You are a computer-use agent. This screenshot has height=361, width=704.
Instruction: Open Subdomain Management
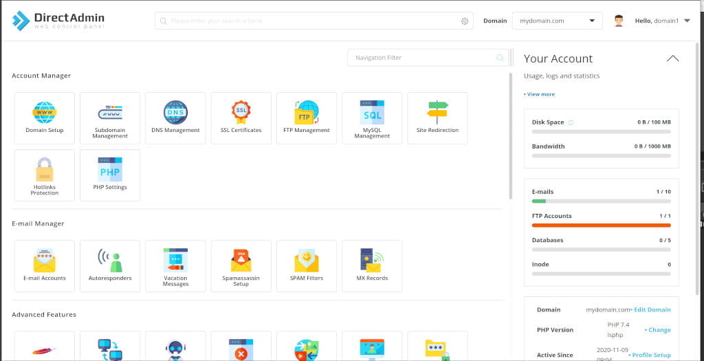point(110,118)
